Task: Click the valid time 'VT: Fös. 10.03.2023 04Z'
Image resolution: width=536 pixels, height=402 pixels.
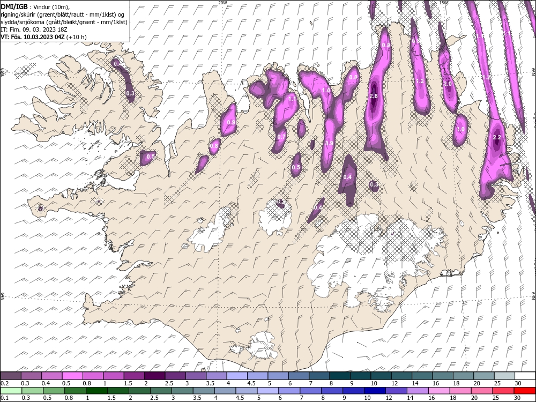Action: (x=33, y=37)
